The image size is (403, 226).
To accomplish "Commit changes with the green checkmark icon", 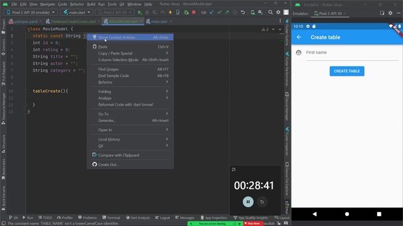I will [219, 13].
